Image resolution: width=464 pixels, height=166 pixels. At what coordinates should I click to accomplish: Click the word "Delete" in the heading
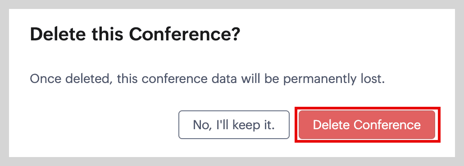58,35
